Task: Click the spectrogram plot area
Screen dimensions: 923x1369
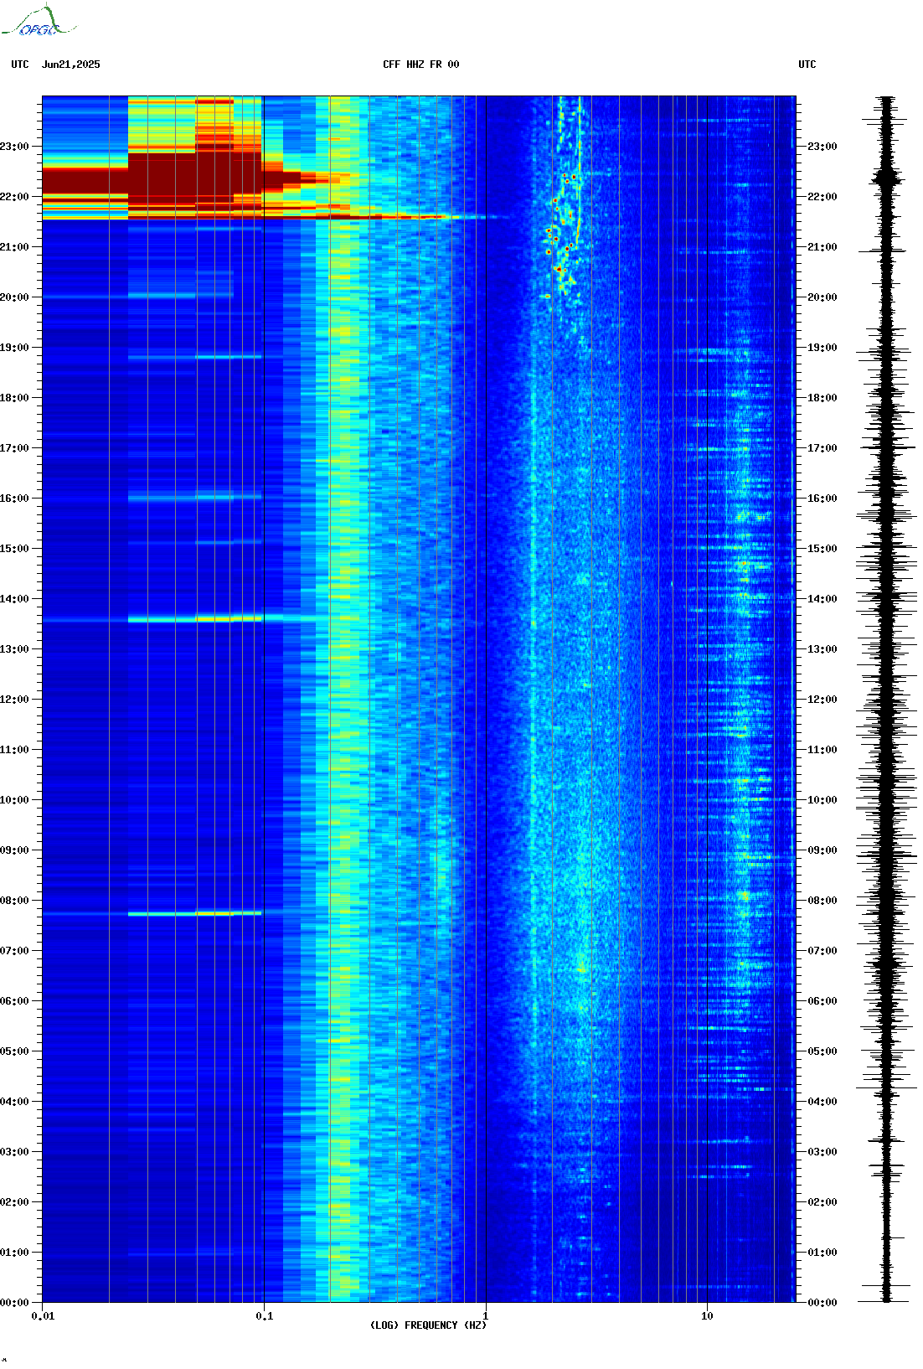Action: pos(419,699)
